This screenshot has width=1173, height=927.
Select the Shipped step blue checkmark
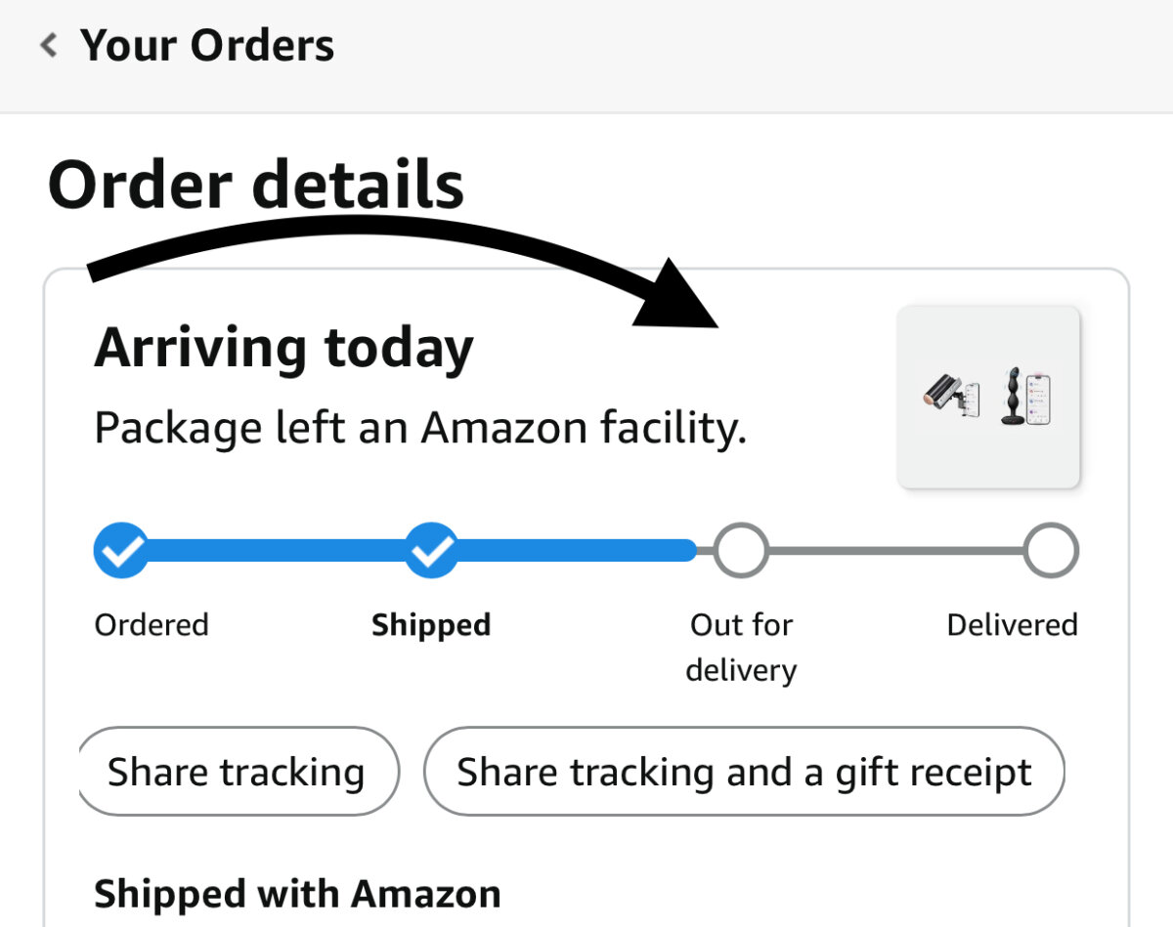[431, 551]
